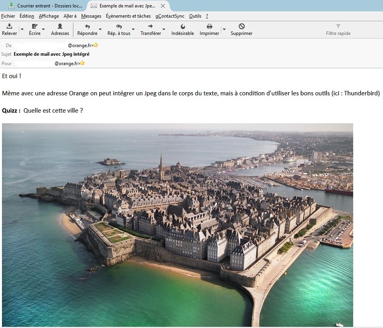Click the Écrire compose icon
The image size is (383, 328).
[35, 27]
